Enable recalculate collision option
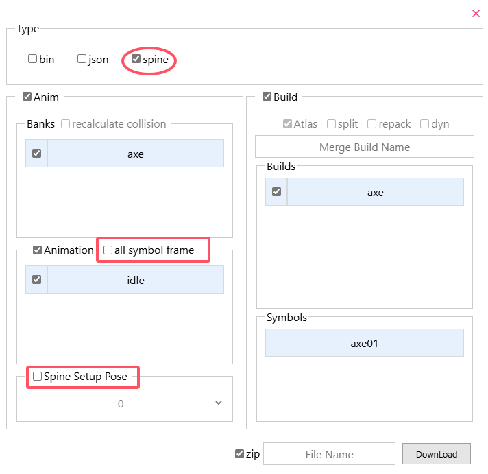Screen dimensions: 488x474 (x=66, y=124)
